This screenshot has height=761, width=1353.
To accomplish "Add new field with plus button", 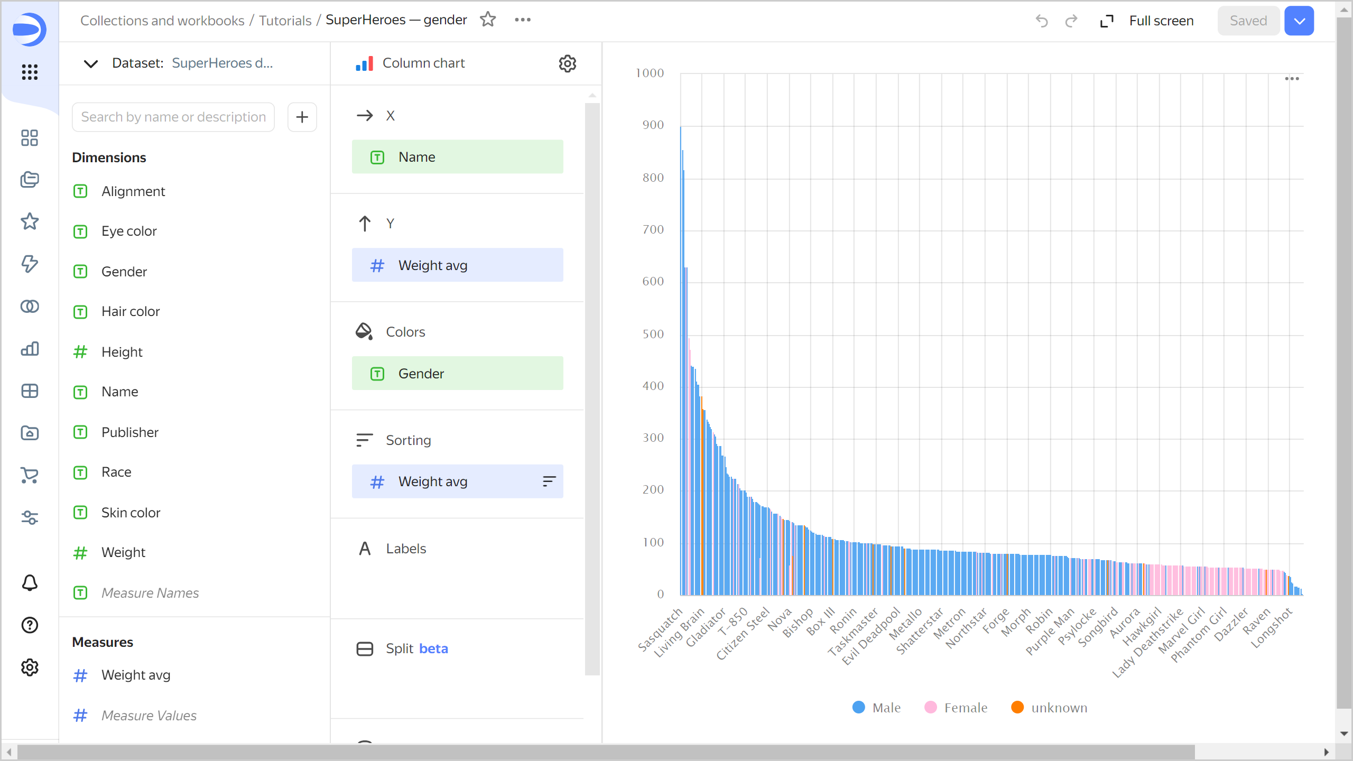I will coord(302,117).
